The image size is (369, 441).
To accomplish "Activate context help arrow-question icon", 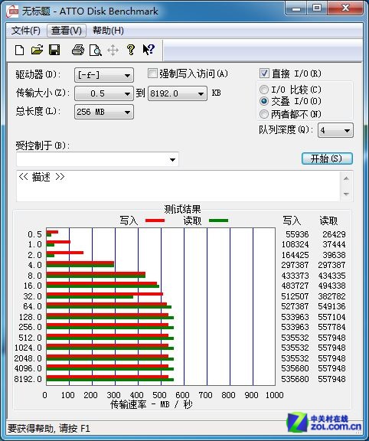I will point(149,50).
